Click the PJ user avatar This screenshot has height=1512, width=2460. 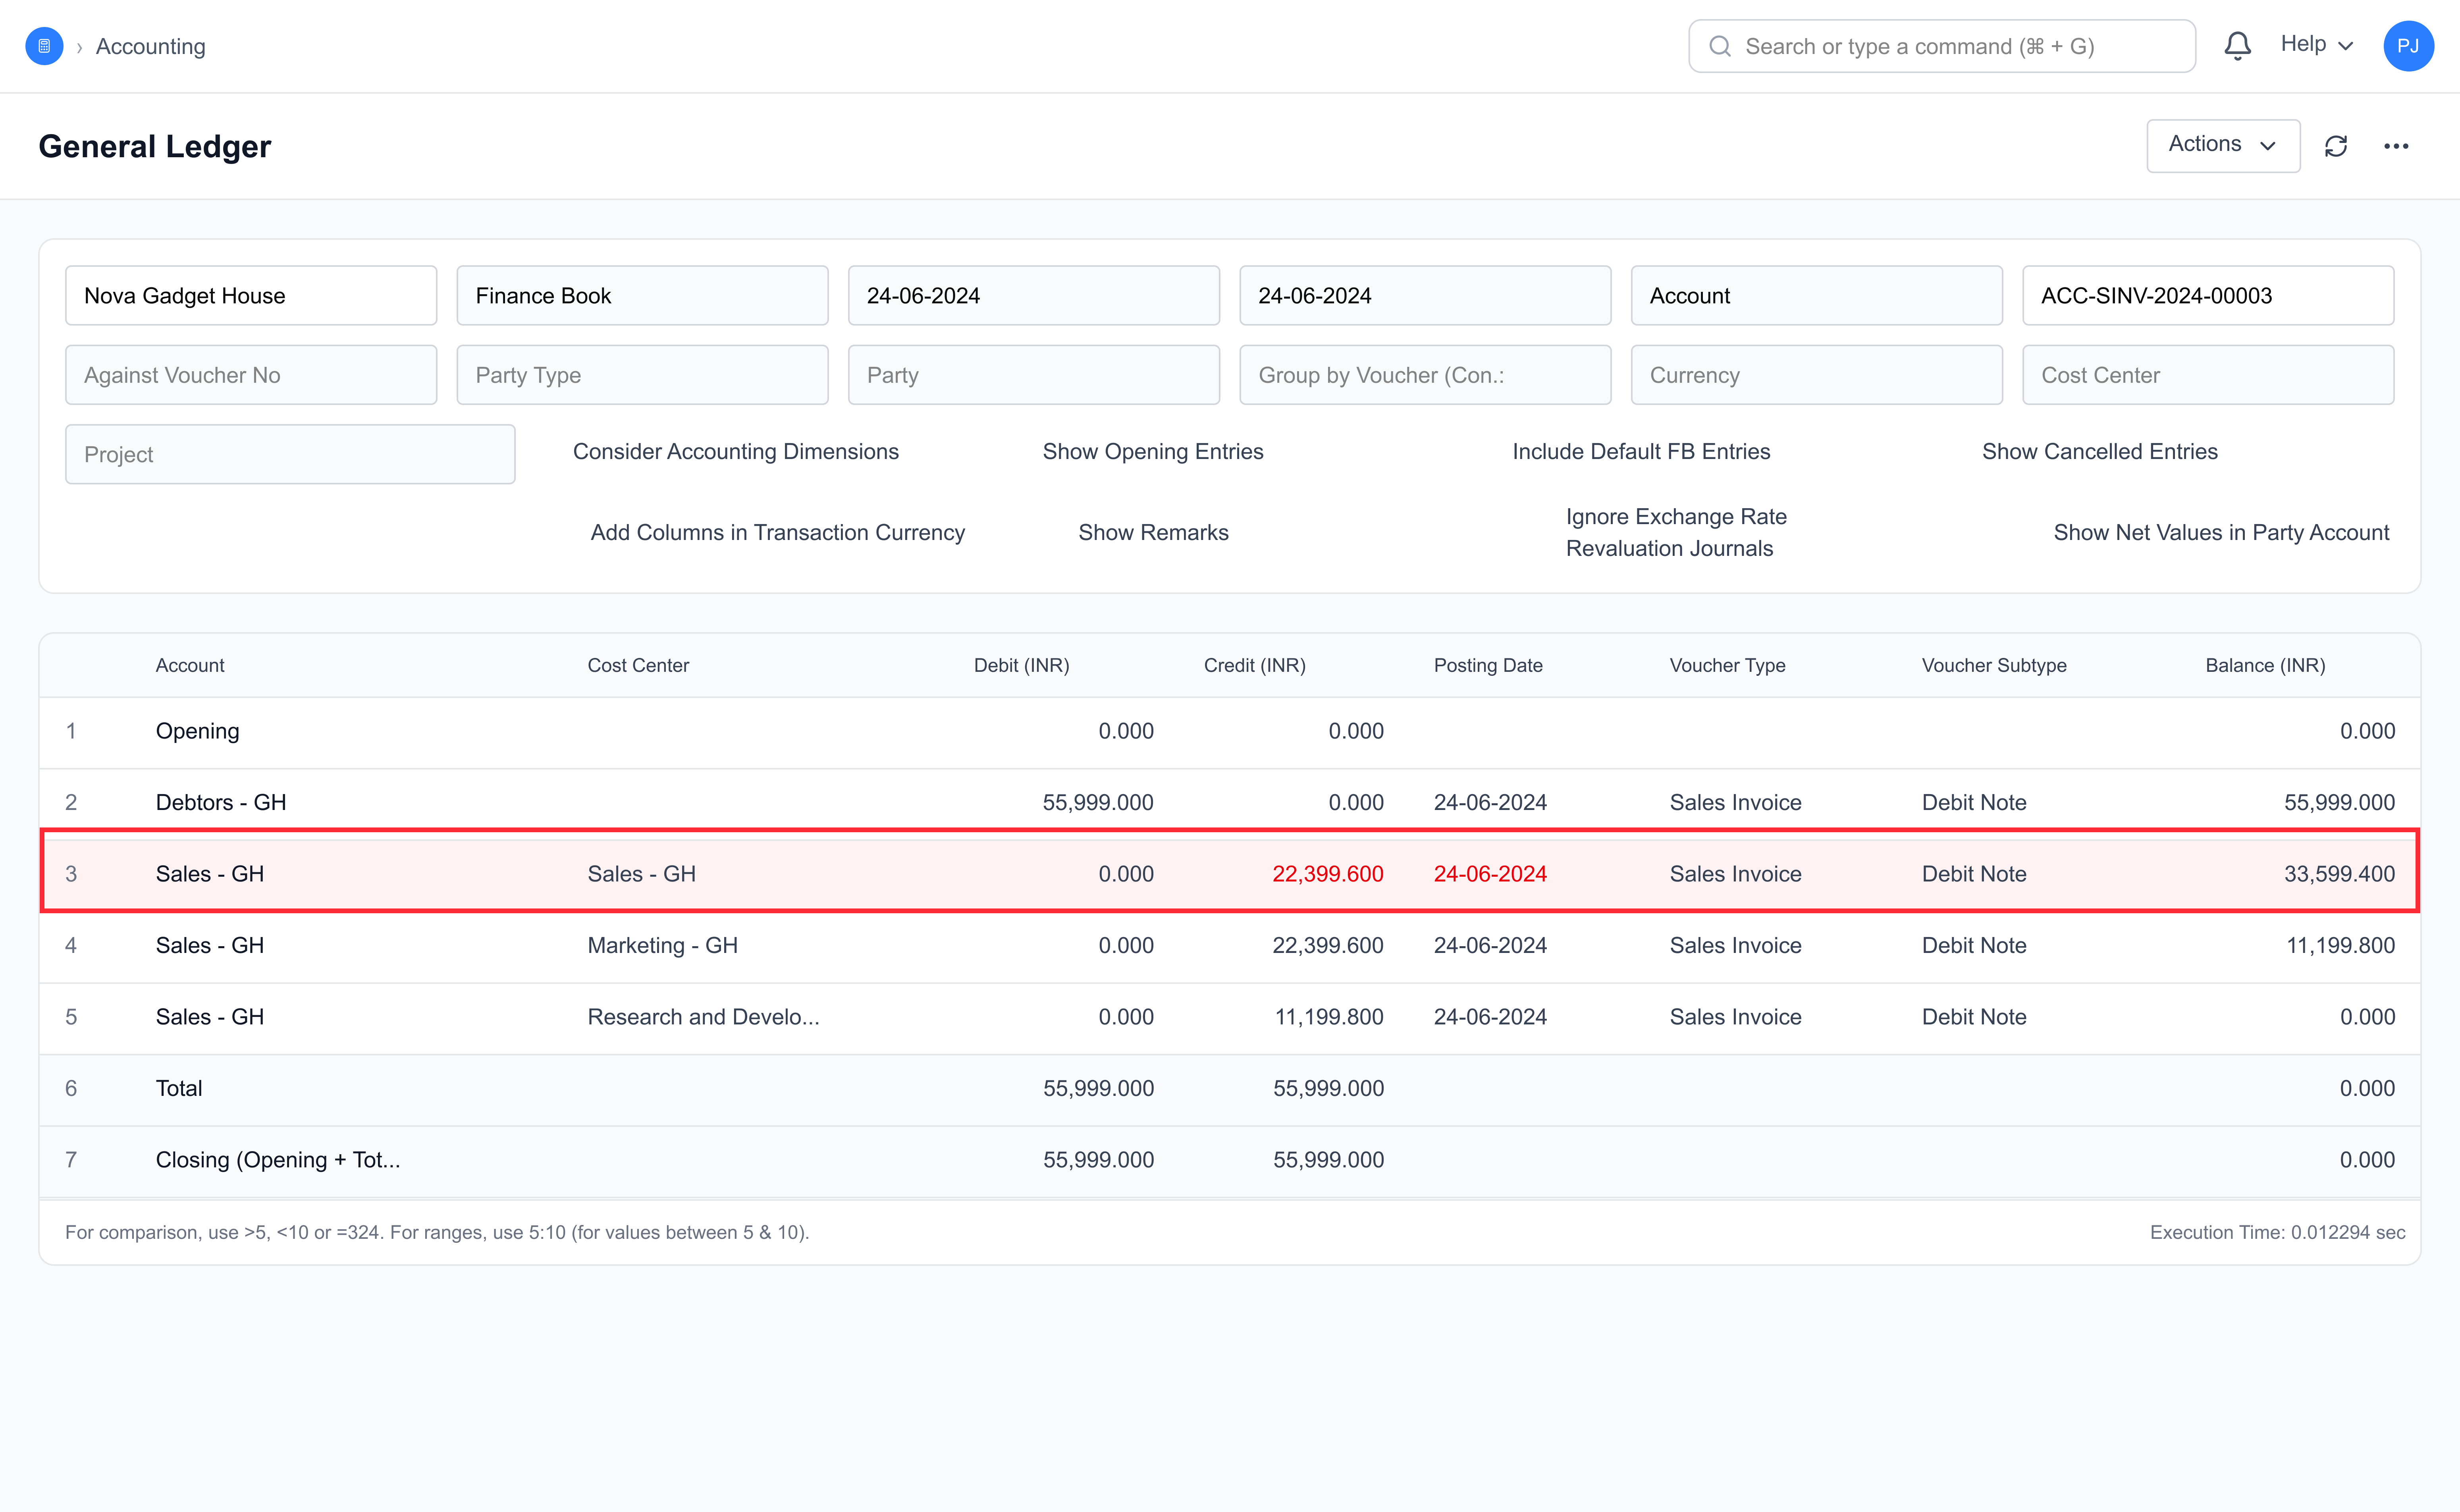(x=2408, y=46)
